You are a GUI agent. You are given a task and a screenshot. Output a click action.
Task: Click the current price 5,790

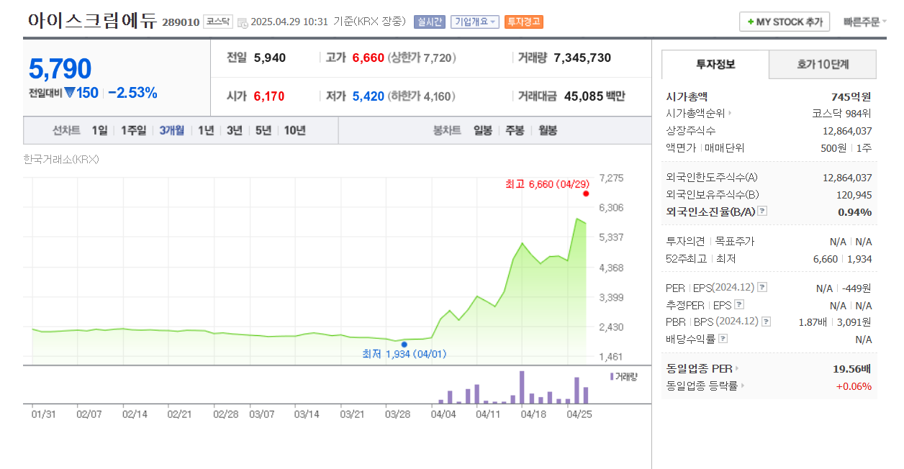(60, 69)
